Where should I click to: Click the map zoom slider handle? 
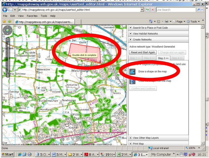8,46
